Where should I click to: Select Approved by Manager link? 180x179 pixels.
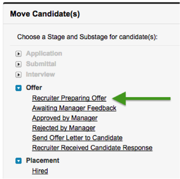coord(65,118)
